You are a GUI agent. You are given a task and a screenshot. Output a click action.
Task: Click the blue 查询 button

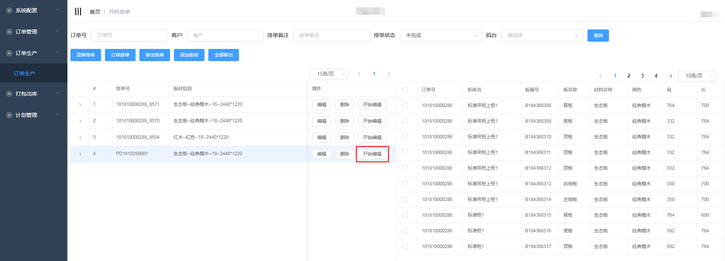(598, 36)
